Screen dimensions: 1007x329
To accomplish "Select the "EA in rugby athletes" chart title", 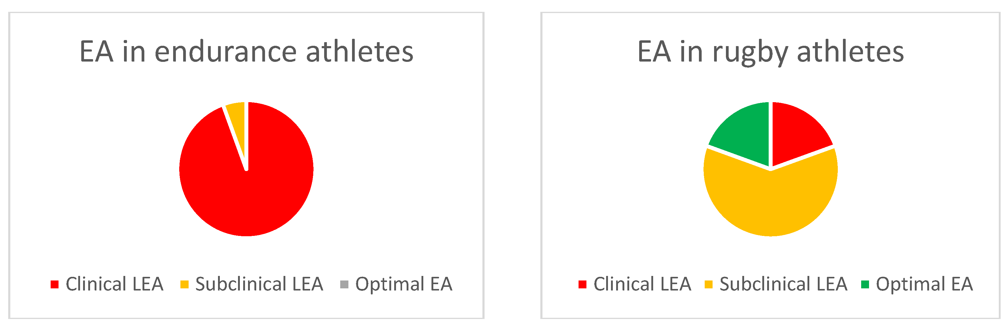I will pyautogui.click(x=770, y=51).
